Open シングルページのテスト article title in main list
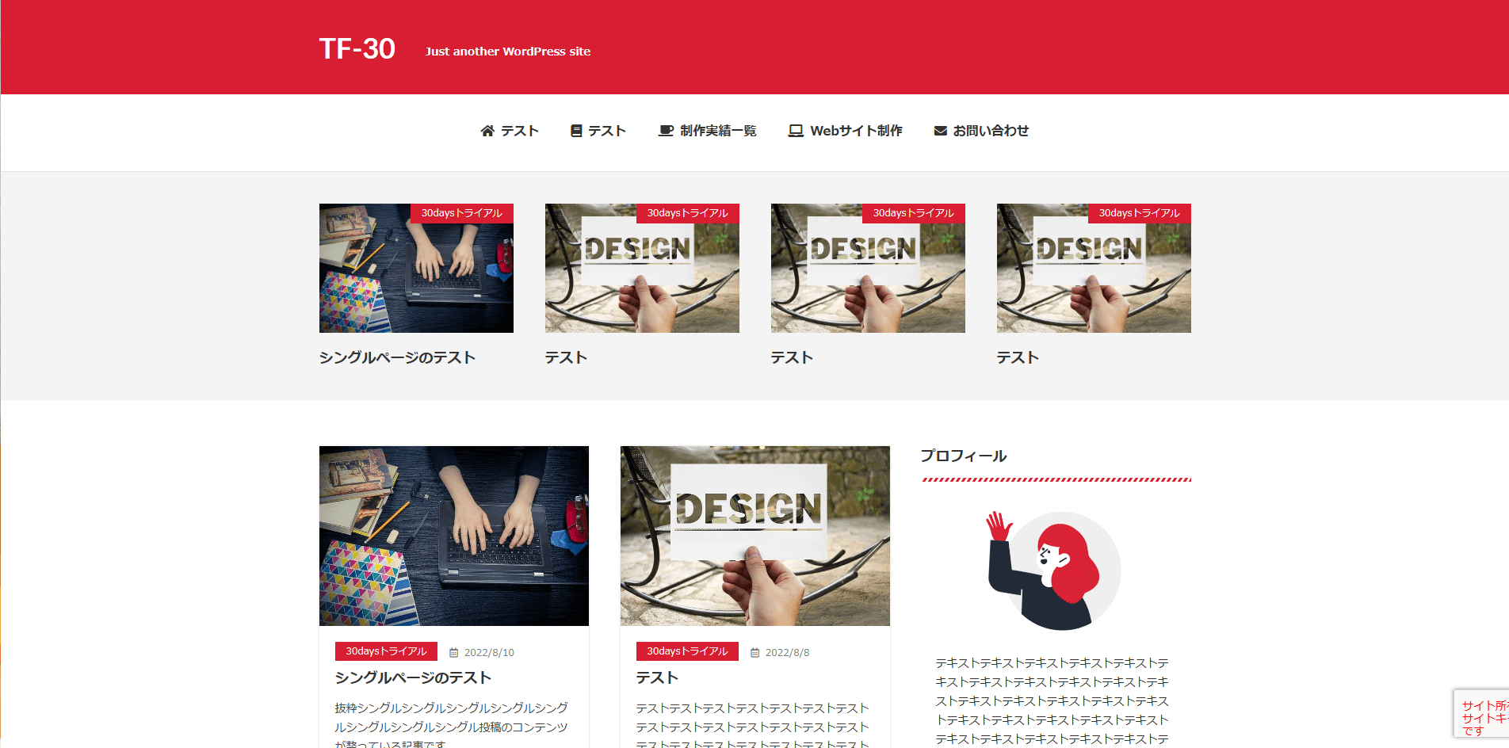 click(413, 677)
